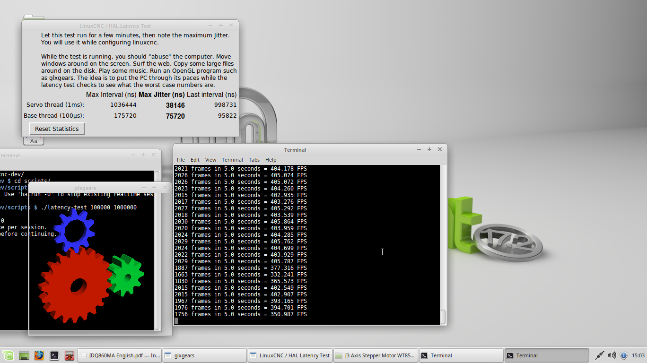Screen dimensions: 647x363
Task: Switch to the glxgears taskbar entry
Action: coord(204,355)
